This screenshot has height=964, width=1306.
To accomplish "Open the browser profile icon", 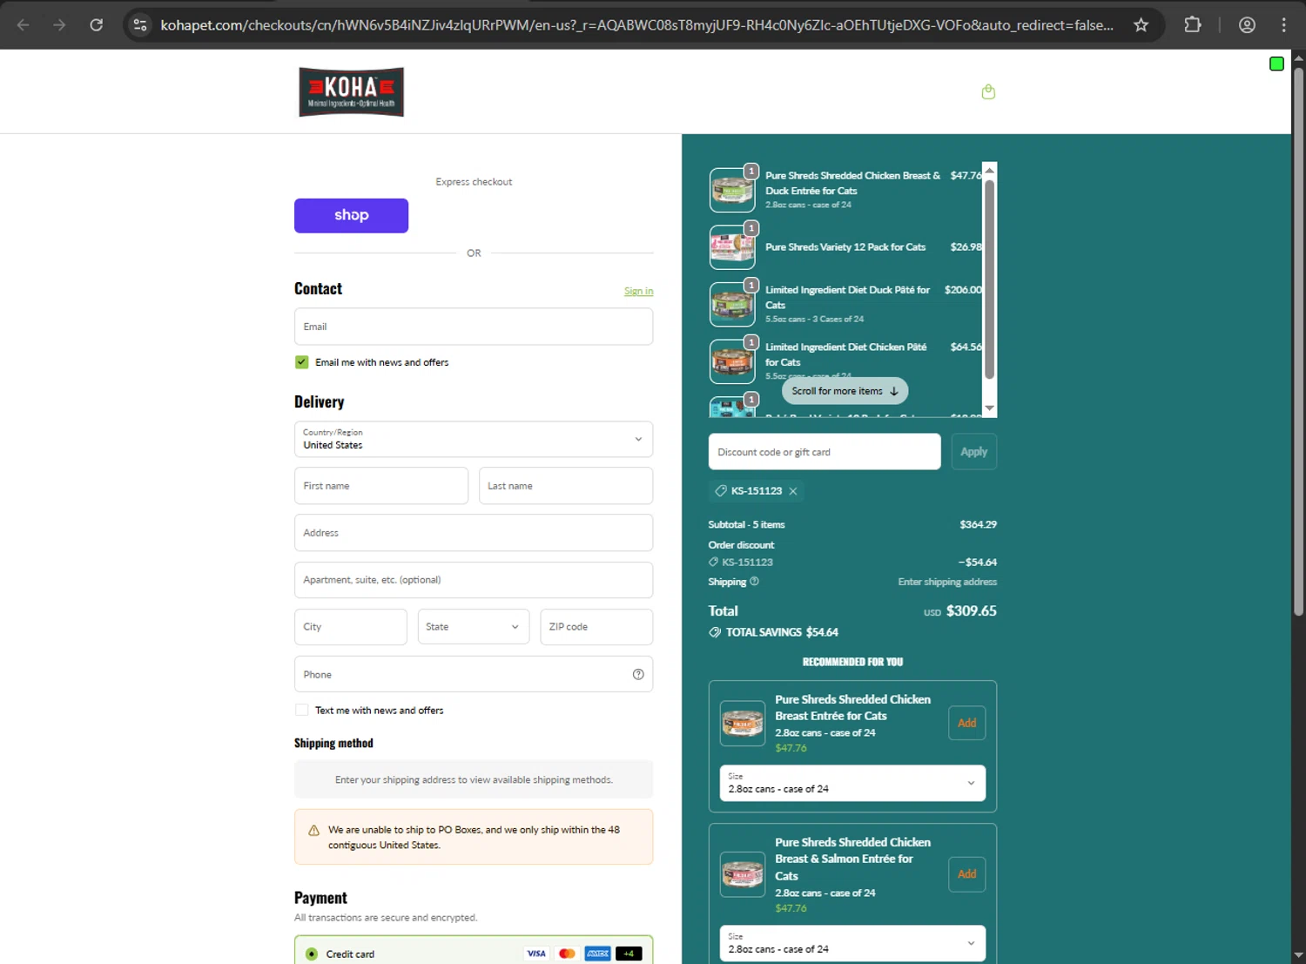I will coord(1247,25).
